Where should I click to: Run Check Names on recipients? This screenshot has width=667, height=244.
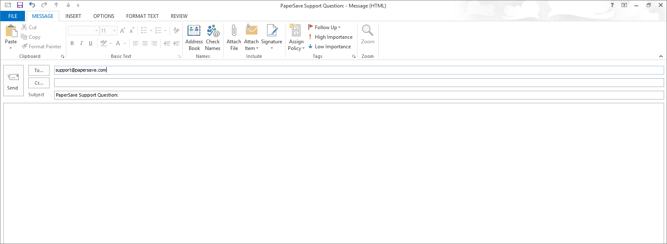tap(213, 38)
